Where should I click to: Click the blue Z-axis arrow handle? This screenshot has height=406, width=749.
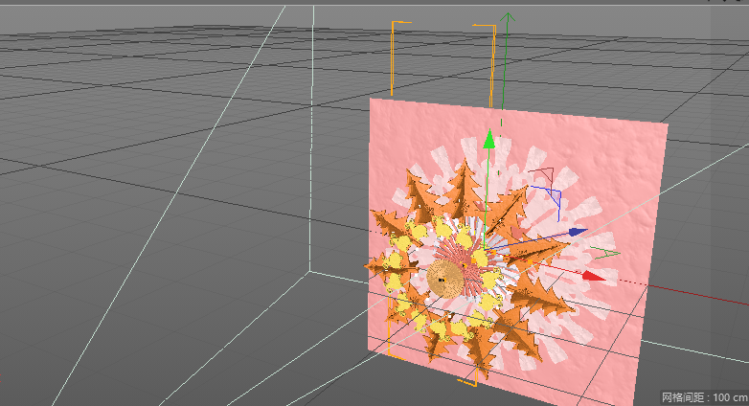pyautogui.click(x=577, y=232)
